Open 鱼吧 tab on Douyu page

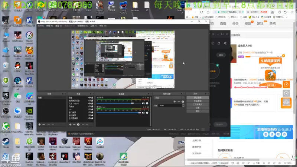pos(272,23)
